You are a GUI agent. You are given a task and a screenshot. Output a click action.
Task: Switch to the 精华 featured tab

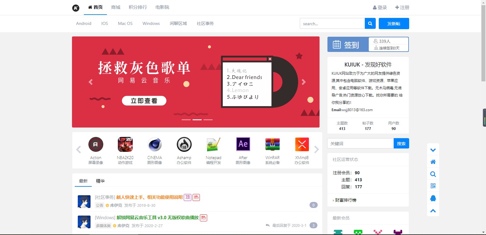click(x=100, y=181)
